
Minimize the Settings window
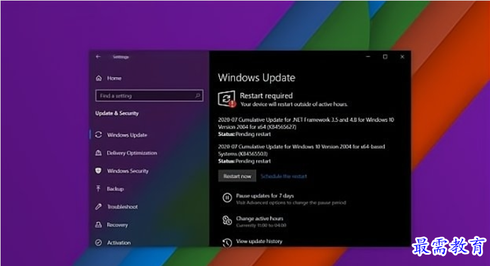(x=368, y=56)
